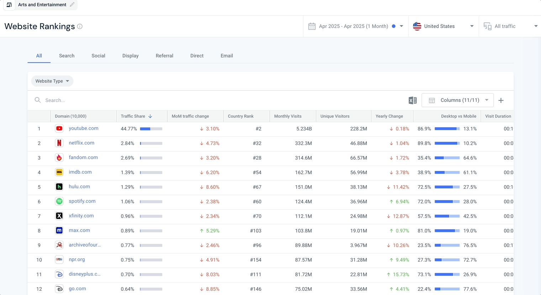Click the Disney Plus favicon
This screenshot has width=541, height=295.
pos(59,274)
